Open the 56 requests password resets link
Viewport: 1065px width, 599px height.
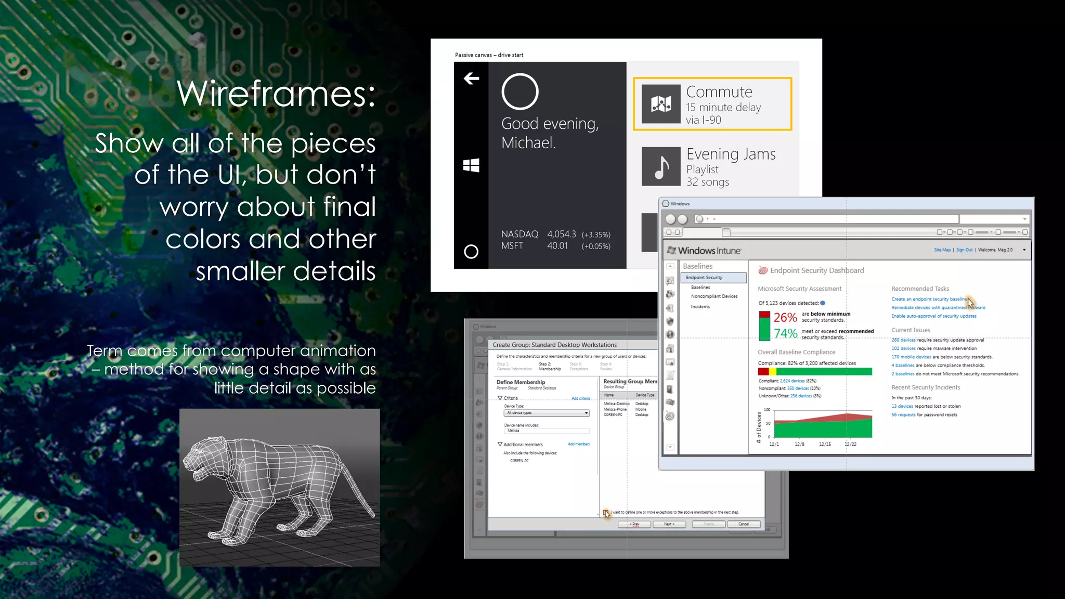tap(903, 415)
